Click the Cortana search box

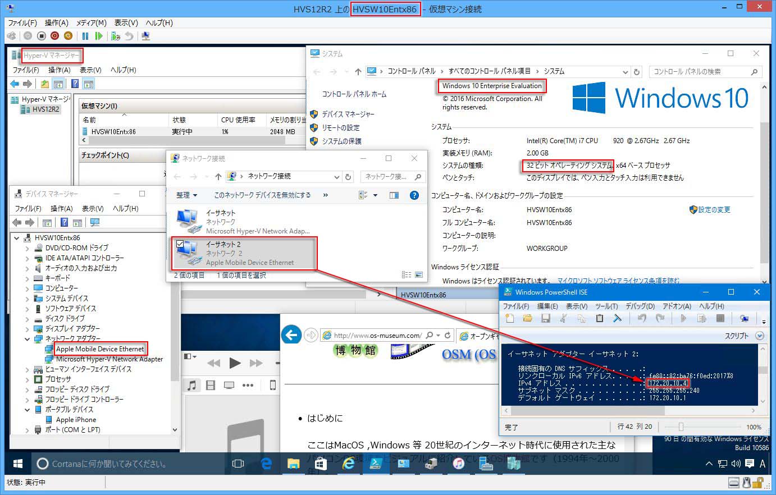[129, 464]
